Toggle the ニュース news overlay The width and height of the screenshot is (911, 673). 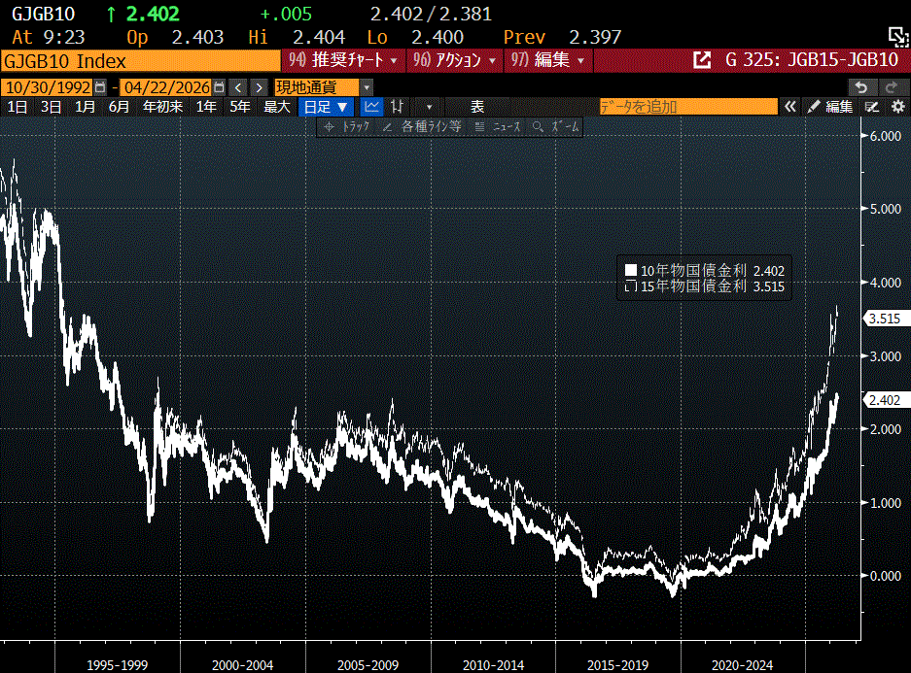(497, 127)
